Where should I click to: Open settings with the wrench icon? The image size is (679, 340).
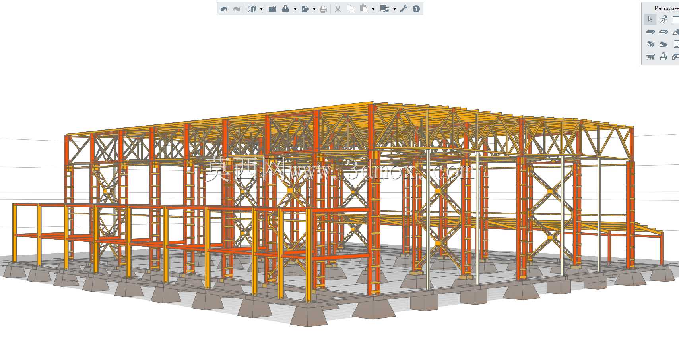click(x=404, y=9)
